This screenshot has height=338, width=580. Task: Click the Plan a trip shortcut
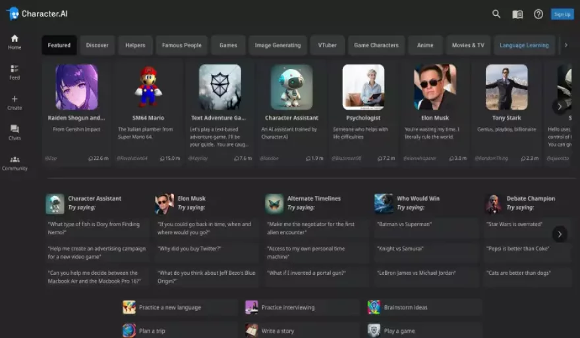click(x=180, y=331)
